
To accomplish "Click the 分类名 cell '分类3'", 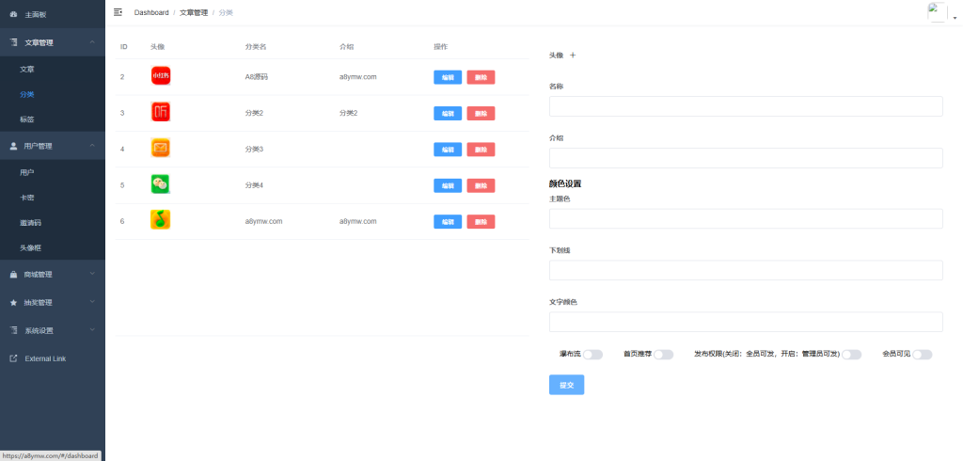I will (254, 150).
